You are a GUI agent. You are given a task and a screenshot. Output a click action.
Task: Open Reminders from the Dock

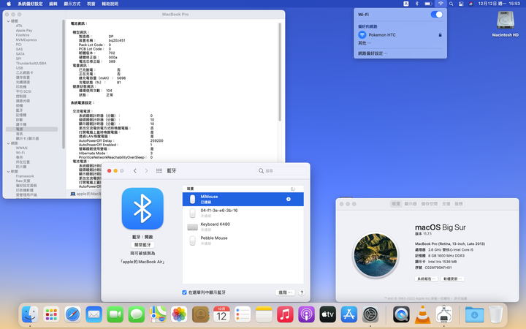pos(243,314)
